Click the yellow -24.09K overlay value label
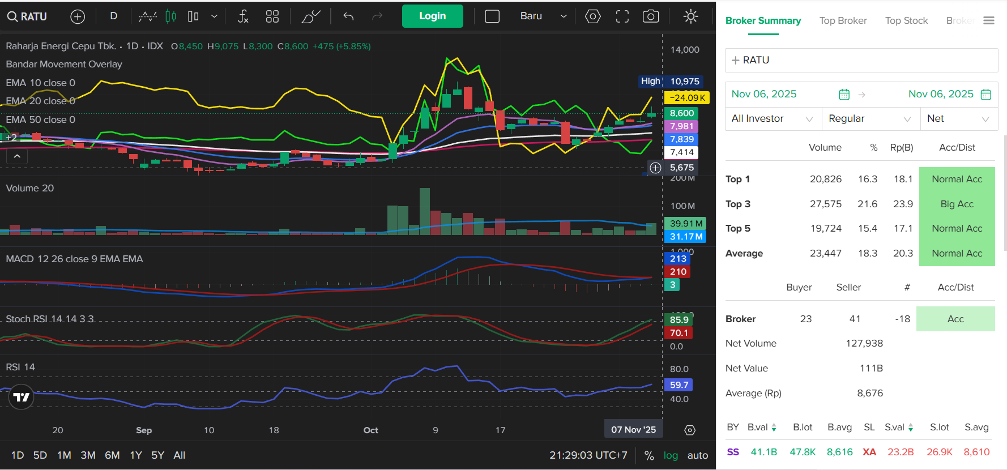This screenshot has height=470, width=1007. coord(686,98)
